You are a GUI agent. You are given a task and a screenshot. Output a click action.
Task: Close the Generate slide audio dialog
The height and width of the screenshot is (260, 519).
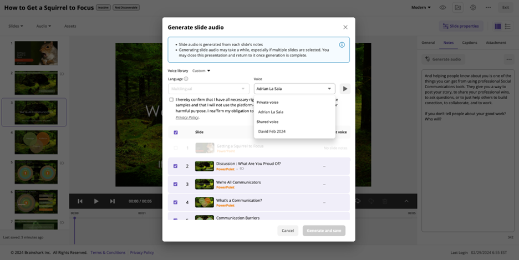[x=345, y=27]
